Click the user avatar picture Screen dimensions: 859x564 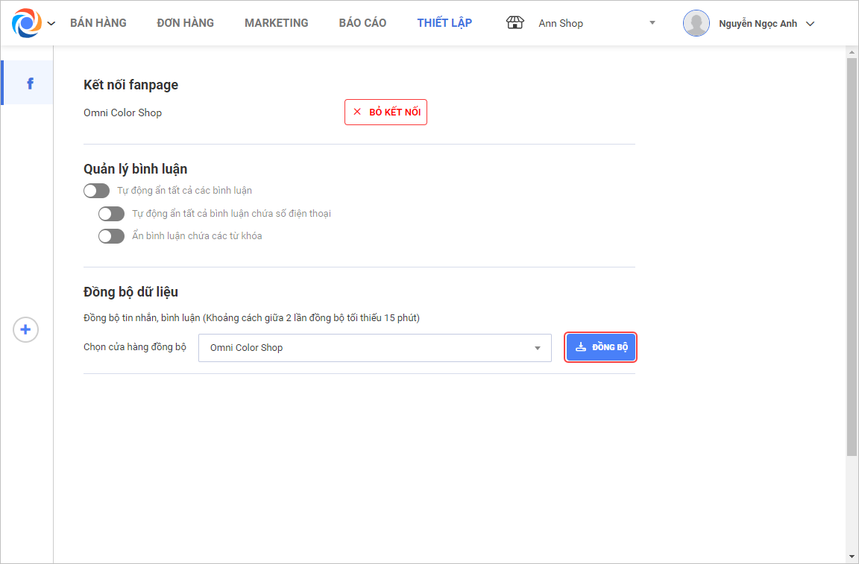point(696,23)
